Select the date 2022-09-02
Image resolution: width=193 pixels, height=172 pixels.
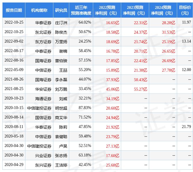tap(14, 41)
